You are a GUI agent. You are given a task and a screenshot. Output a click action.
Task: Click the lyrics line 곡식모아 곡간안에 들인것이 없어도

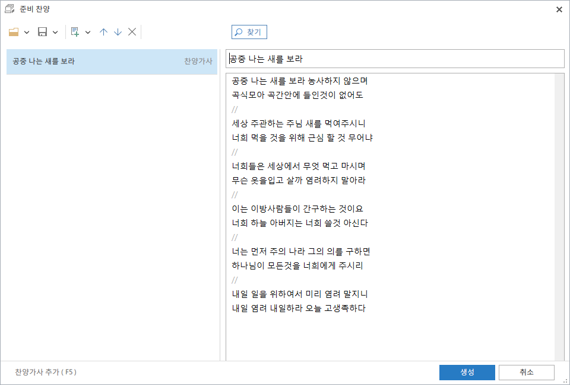tap(297, 95)
